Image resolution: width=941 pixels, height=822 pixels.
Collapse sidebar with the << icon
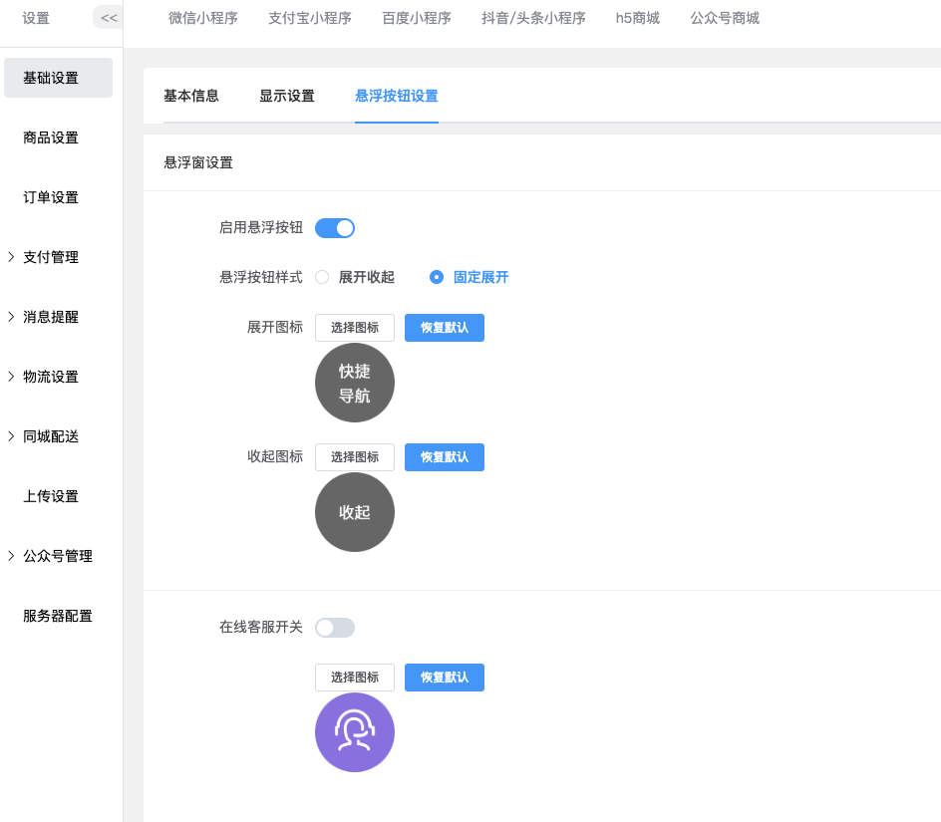pyautogui.click(x=109, y=18)
